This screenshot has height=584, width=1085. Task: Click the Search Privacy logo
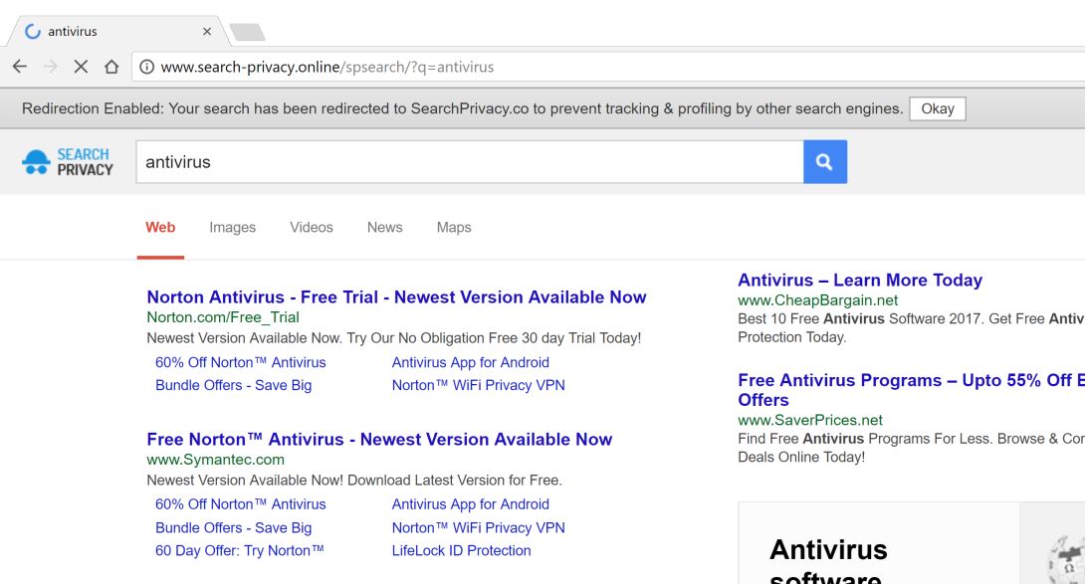pyautogui.click(x=68, y=162)
